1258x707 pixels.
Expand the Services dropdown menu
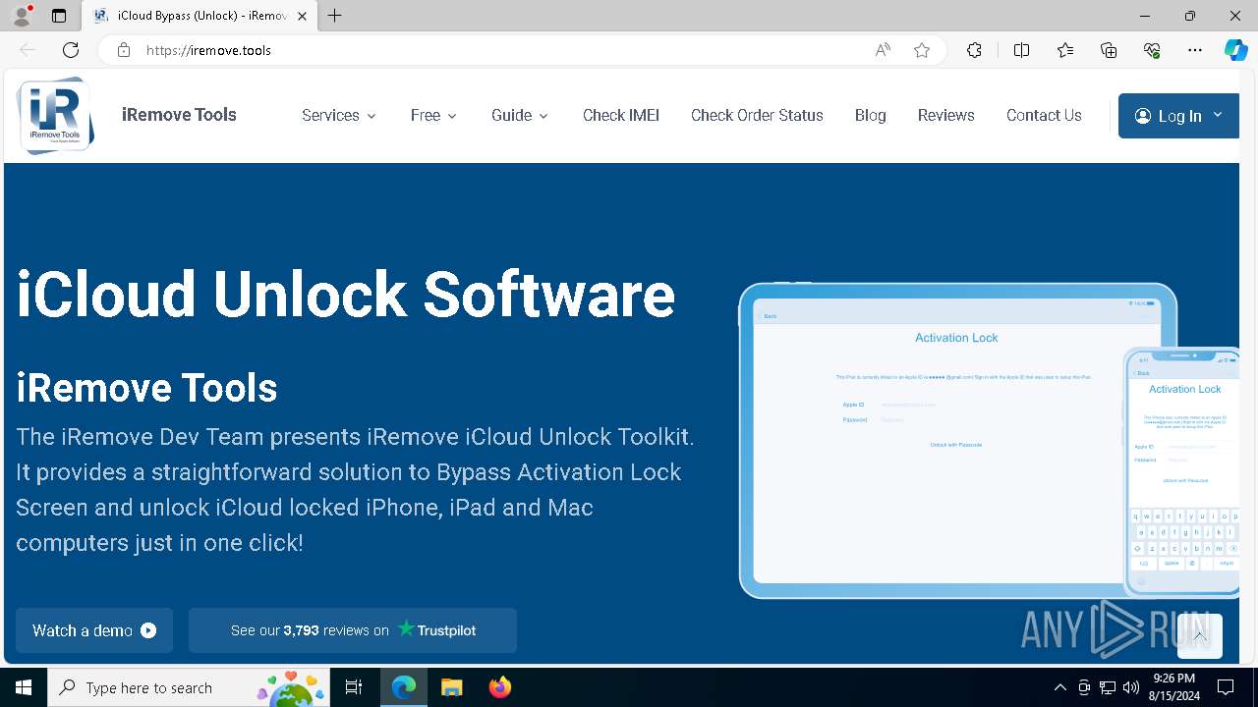[x=339, y=115]
